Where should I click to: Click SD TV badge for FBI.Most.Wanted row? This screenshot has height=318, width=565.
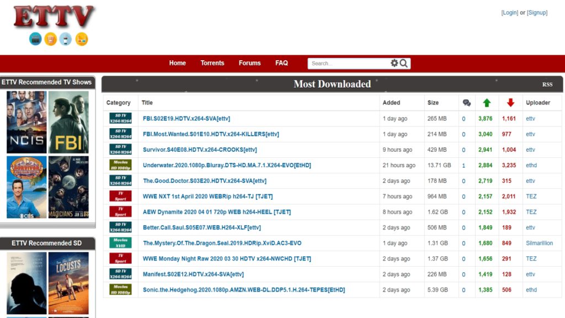point(120,134)
